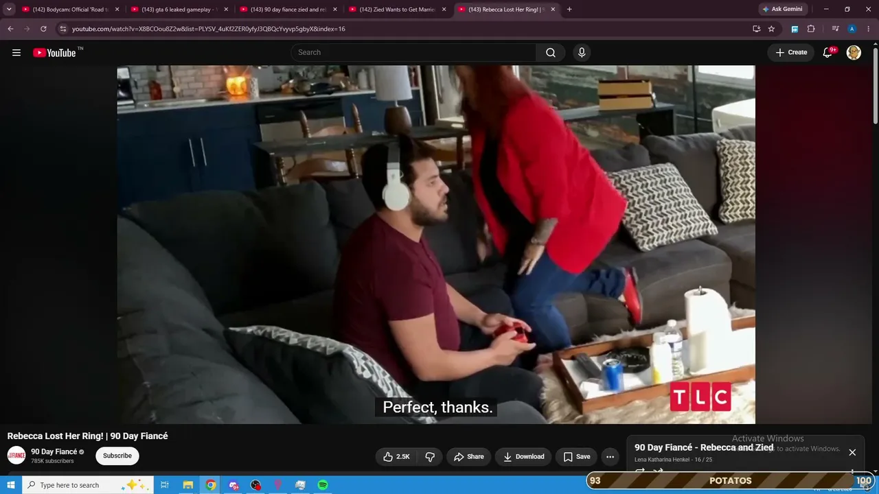The width and height of the screenshot is (879, 494).
Task: Open YouTube notifications bell
Action: pos(828,53)
